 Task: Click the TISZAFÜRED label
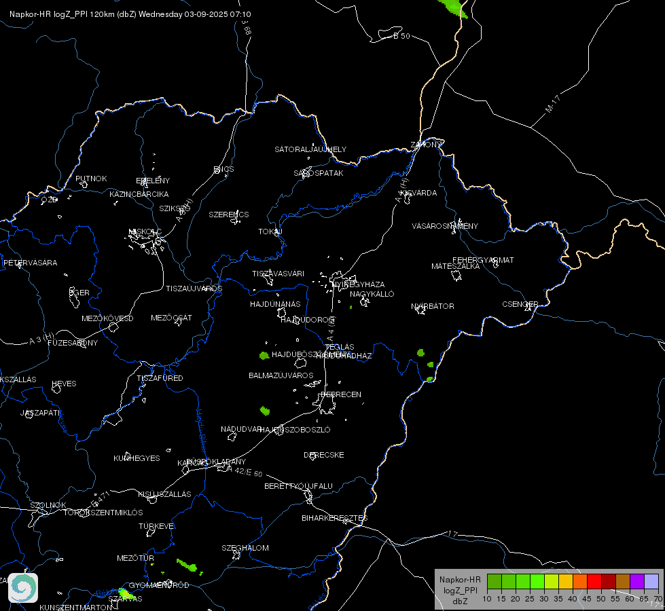pyautogui.click(x=160, y=377)
